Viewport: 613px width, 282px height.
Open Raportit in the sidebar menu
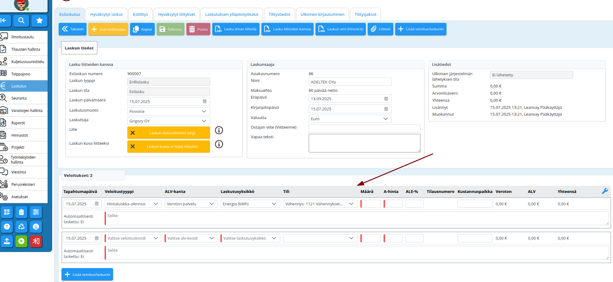[x=18, y=123]
